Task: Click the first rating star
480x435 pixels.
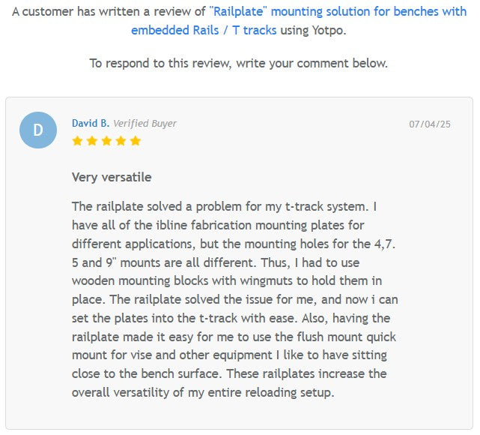Action: 77,140
